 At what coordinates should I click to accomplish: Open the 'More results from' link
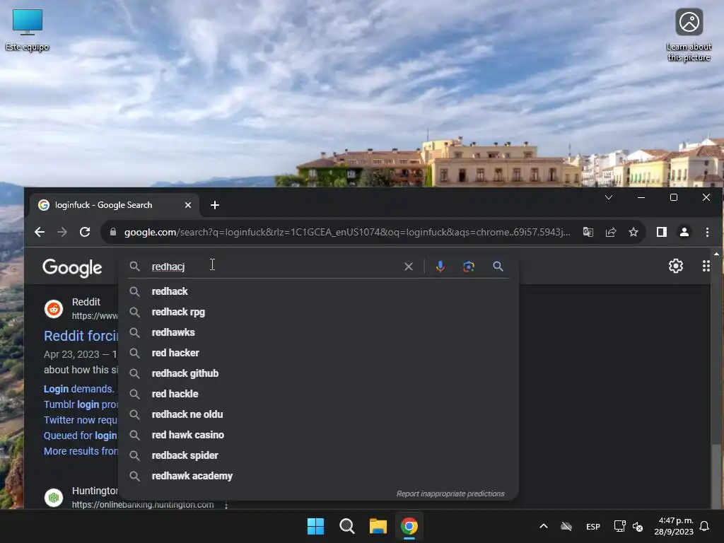click(81, 451)
